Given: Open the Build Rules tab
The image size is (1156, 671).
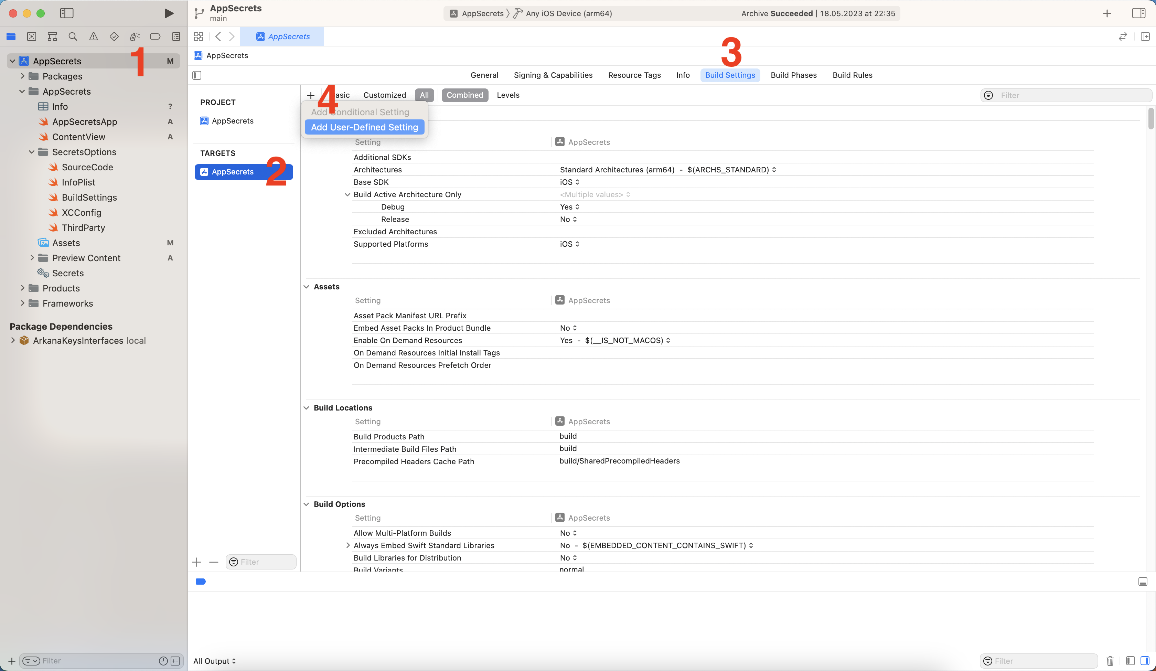Looking at the screenshot, I should [852, 75].
